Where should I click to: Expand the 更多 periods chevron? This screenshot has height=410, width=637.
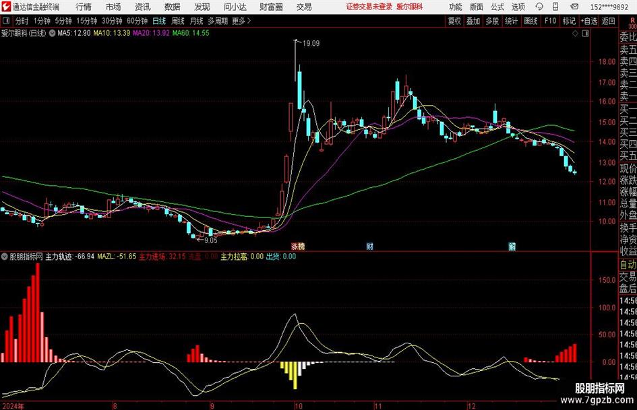242,21
